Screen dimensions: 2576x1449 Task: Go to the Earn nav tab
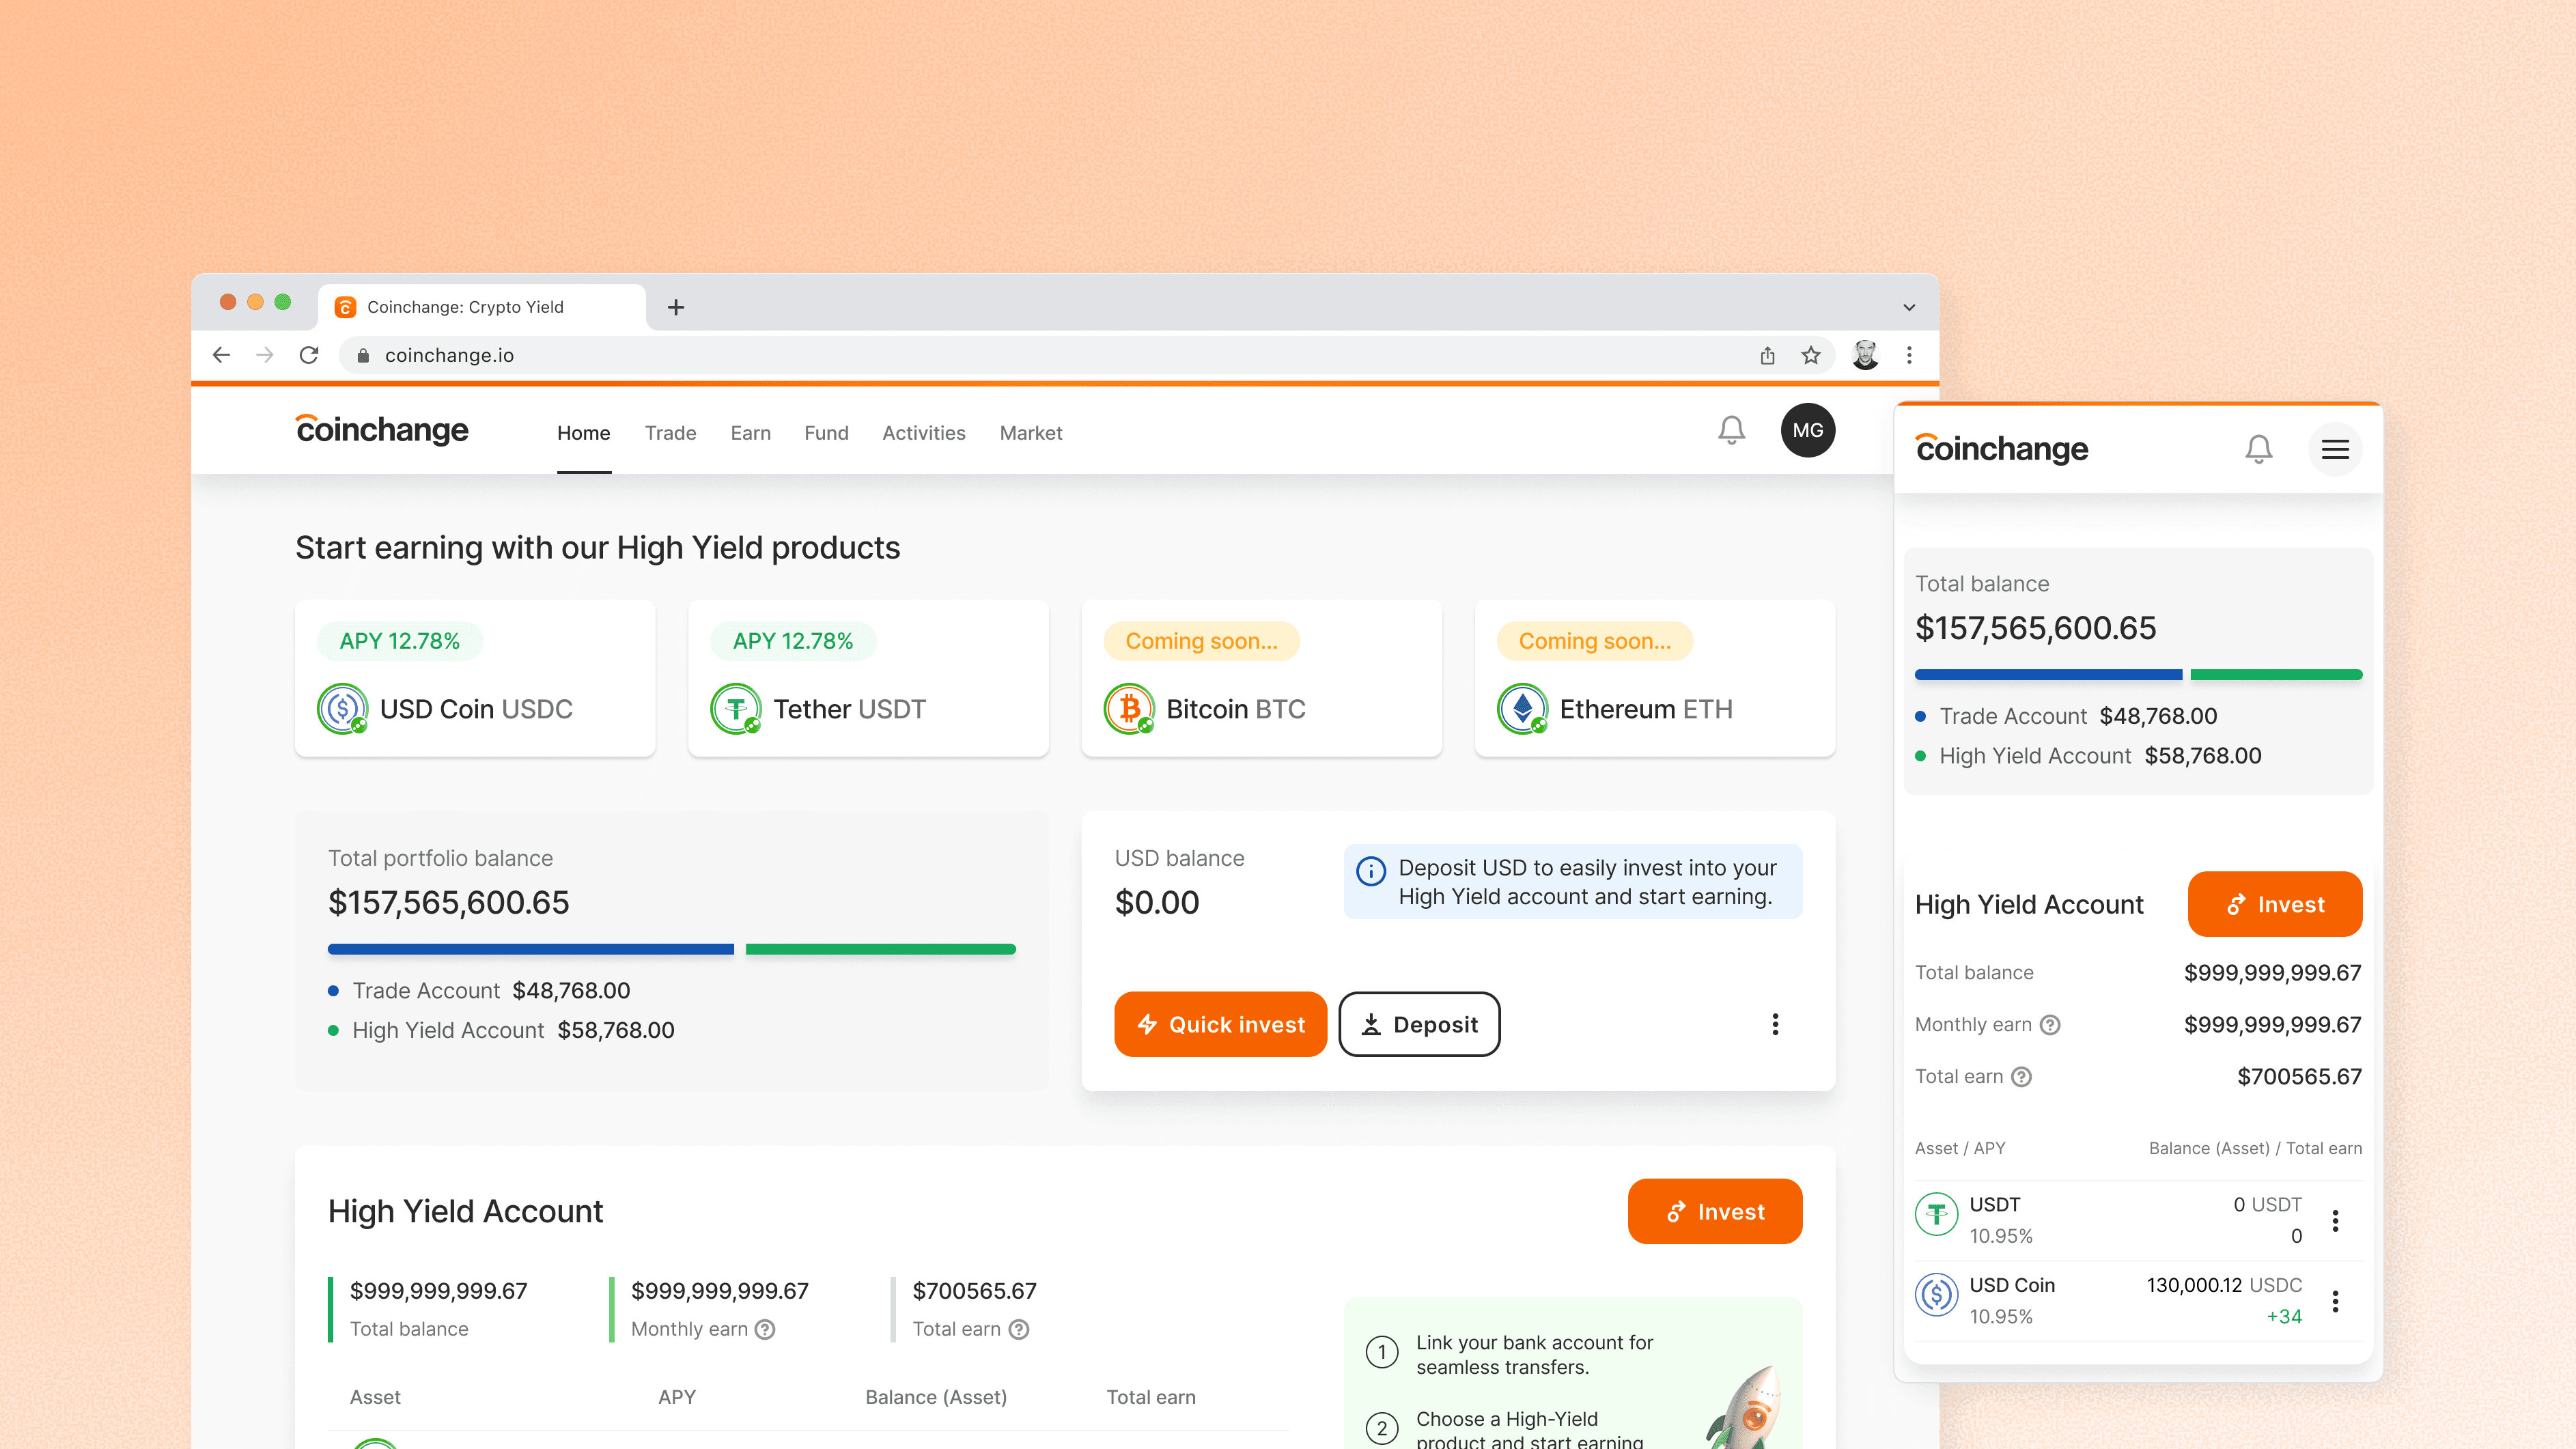pos(750,433)
